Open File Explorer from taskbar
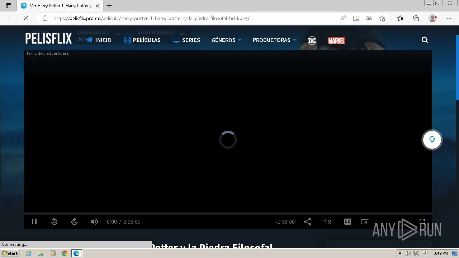Image resolution: width=459 pixels, height=258 pixels. 41,253
